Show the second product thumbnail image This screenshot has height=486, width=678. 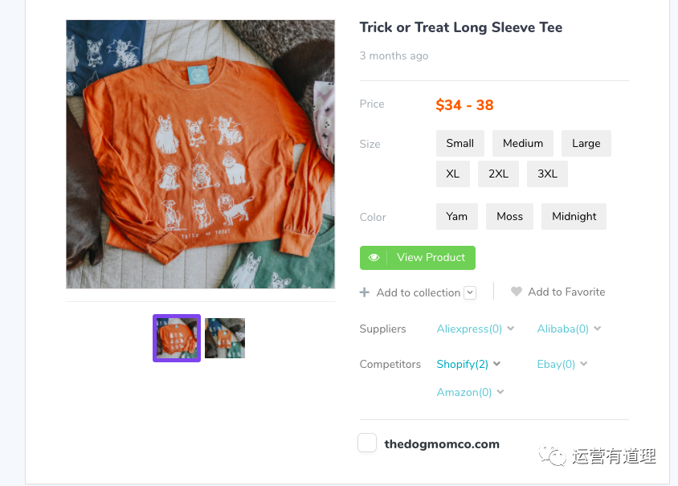[x=225, y=338]
